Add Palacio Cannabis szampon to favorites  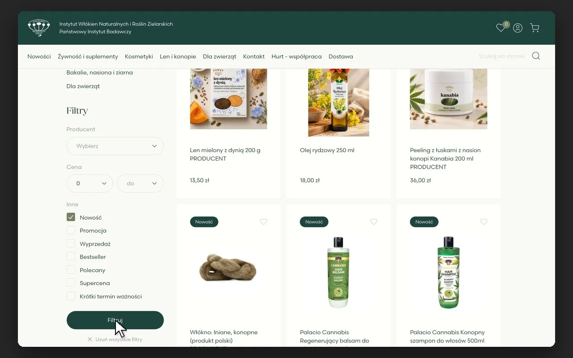(484, 222)
